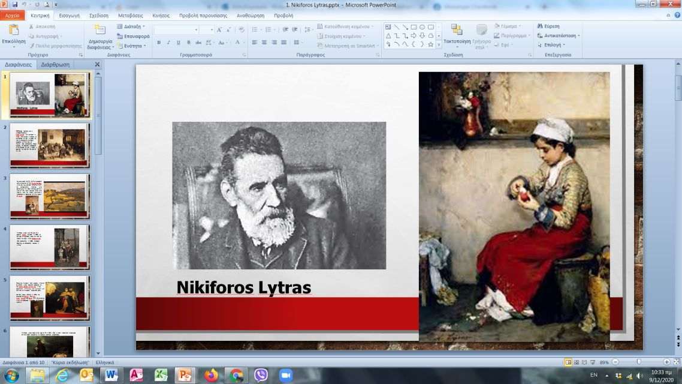
Task: Click the Center text alignment icon
Action: point(264,42)
